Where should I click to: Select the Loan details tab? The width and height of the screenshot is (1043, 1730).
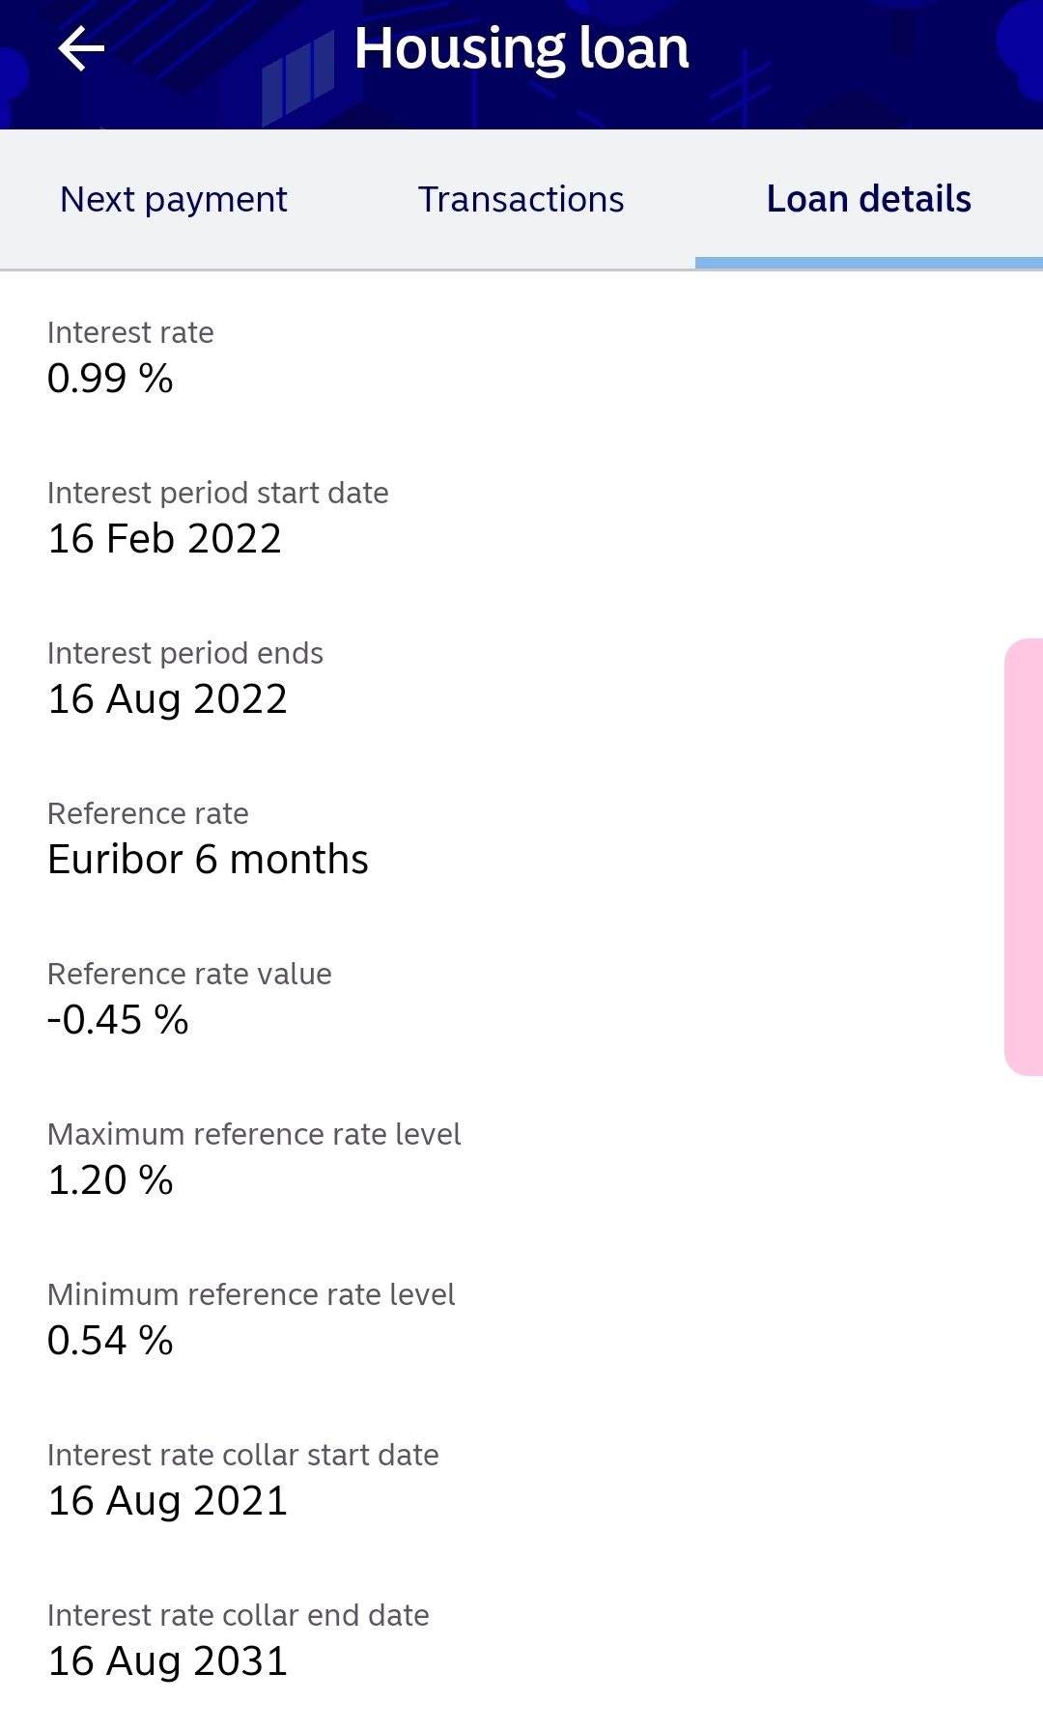(x=869, y=200)
